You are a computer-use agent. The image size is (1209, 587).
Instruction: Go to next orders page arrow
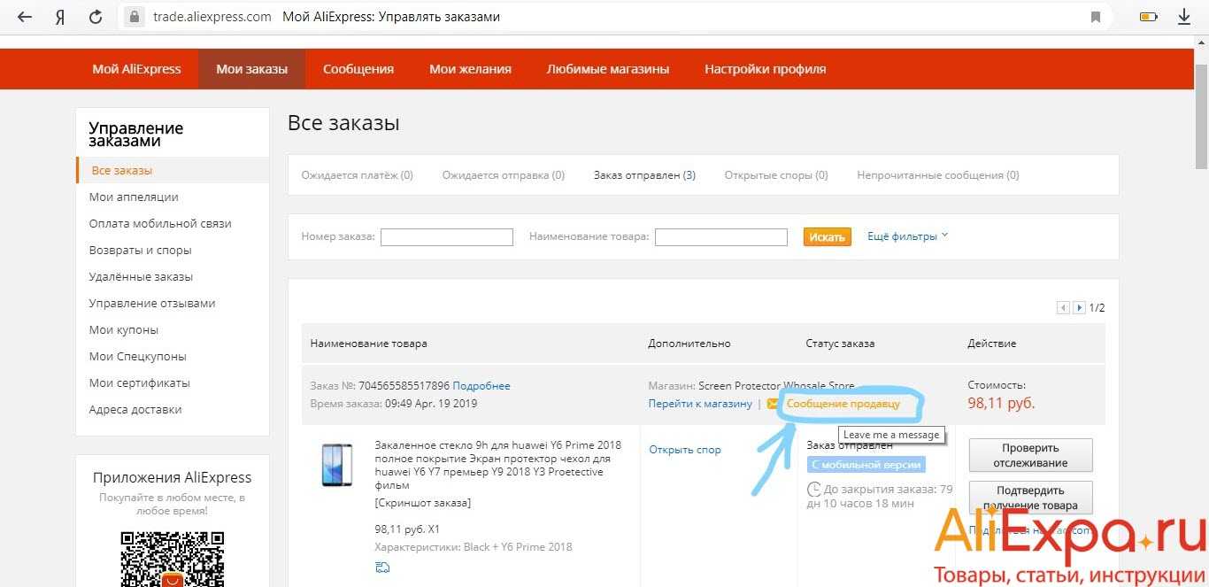click(1079, 308)
